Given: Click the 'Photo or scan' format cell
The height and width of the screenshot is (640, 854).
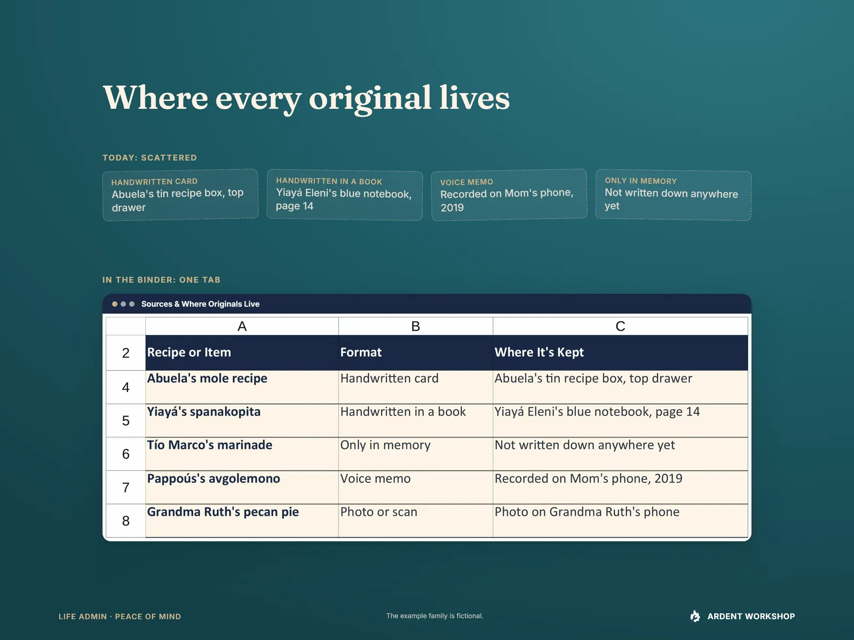Looking at the screenshot, I should click(416, 521).
